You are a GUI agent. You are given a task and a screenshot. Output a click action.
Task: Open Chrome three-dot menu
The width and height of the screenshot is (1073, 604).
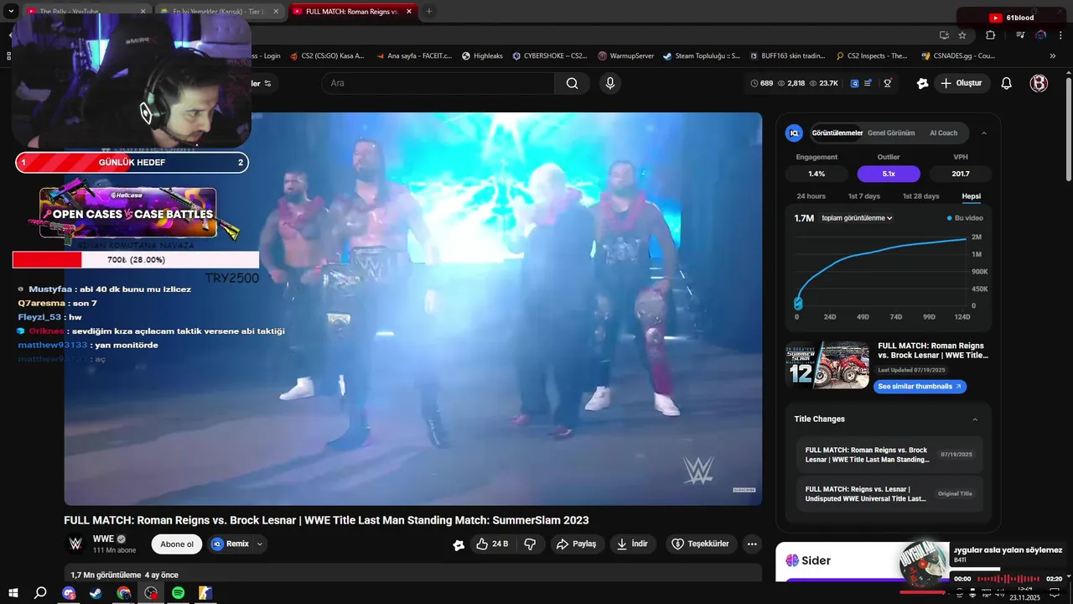click(1060, 35)
